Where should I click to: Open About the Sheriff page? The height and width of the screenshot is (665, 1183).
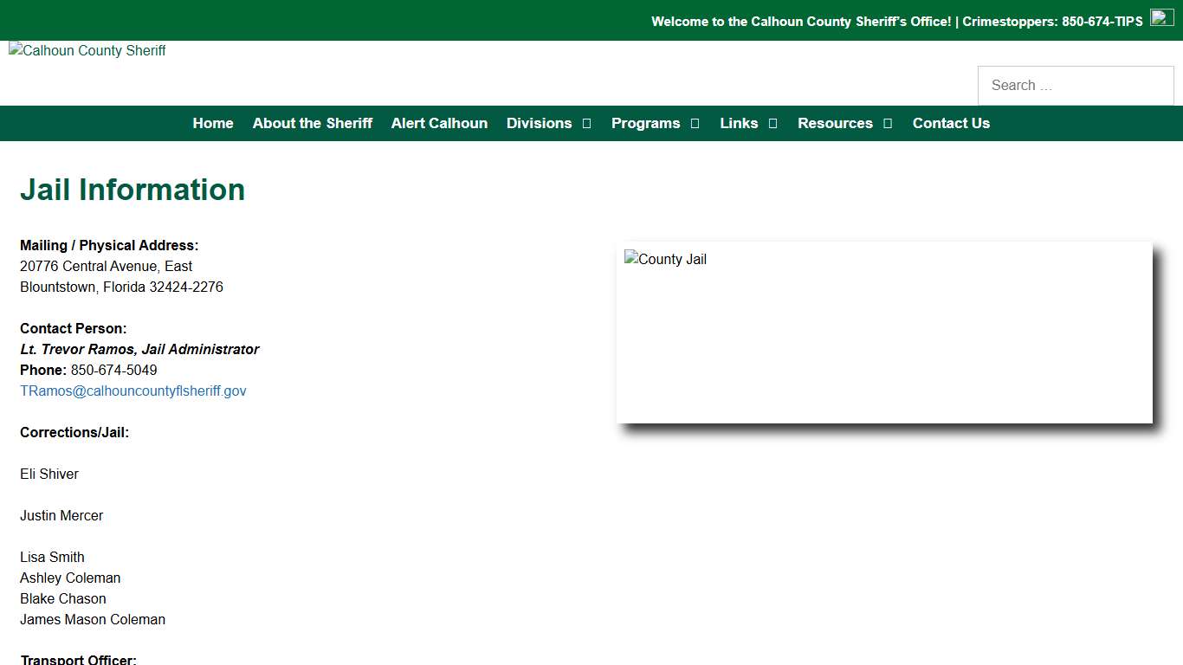(312, 123)
